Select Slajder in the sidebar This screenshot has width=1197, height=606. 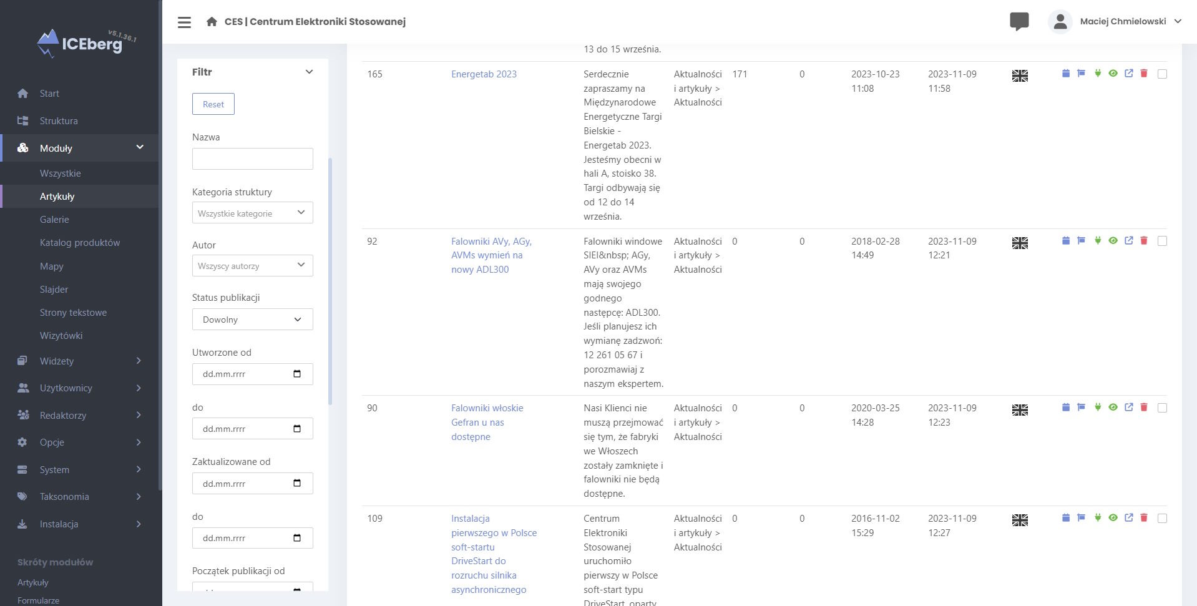click(54, 290)
